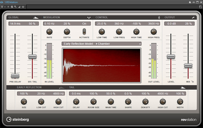The height and width of the screenshot is (128, 203).
Task: Toggle the plug-in power bypass button
Action: 23,7
